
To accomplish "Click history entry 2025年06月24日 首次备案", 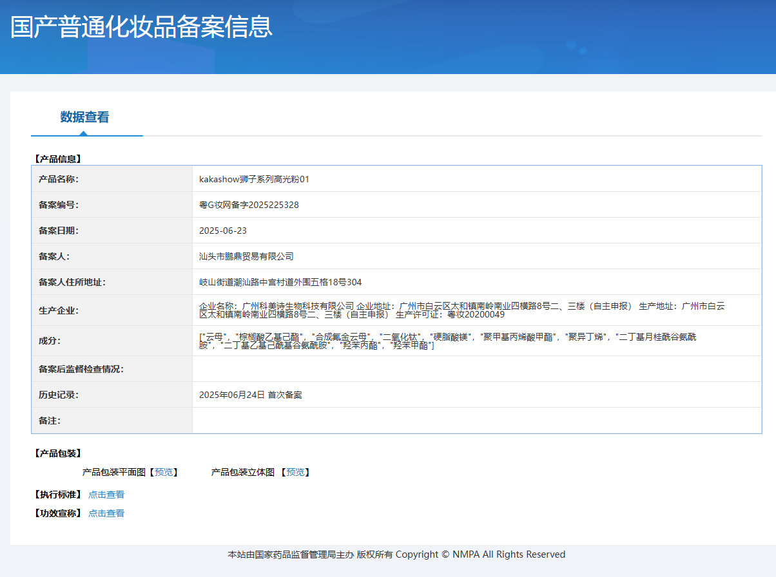I will (x=250, y=395).
